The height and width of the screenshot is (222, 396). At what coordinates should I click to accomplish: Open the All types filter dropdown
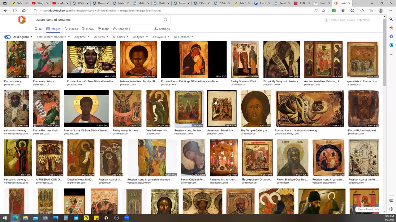140,37
